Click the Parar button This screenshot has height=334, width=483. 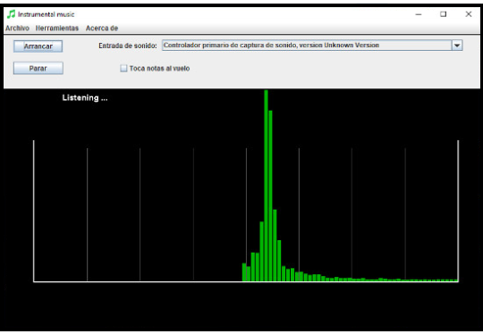coord(38,68)
